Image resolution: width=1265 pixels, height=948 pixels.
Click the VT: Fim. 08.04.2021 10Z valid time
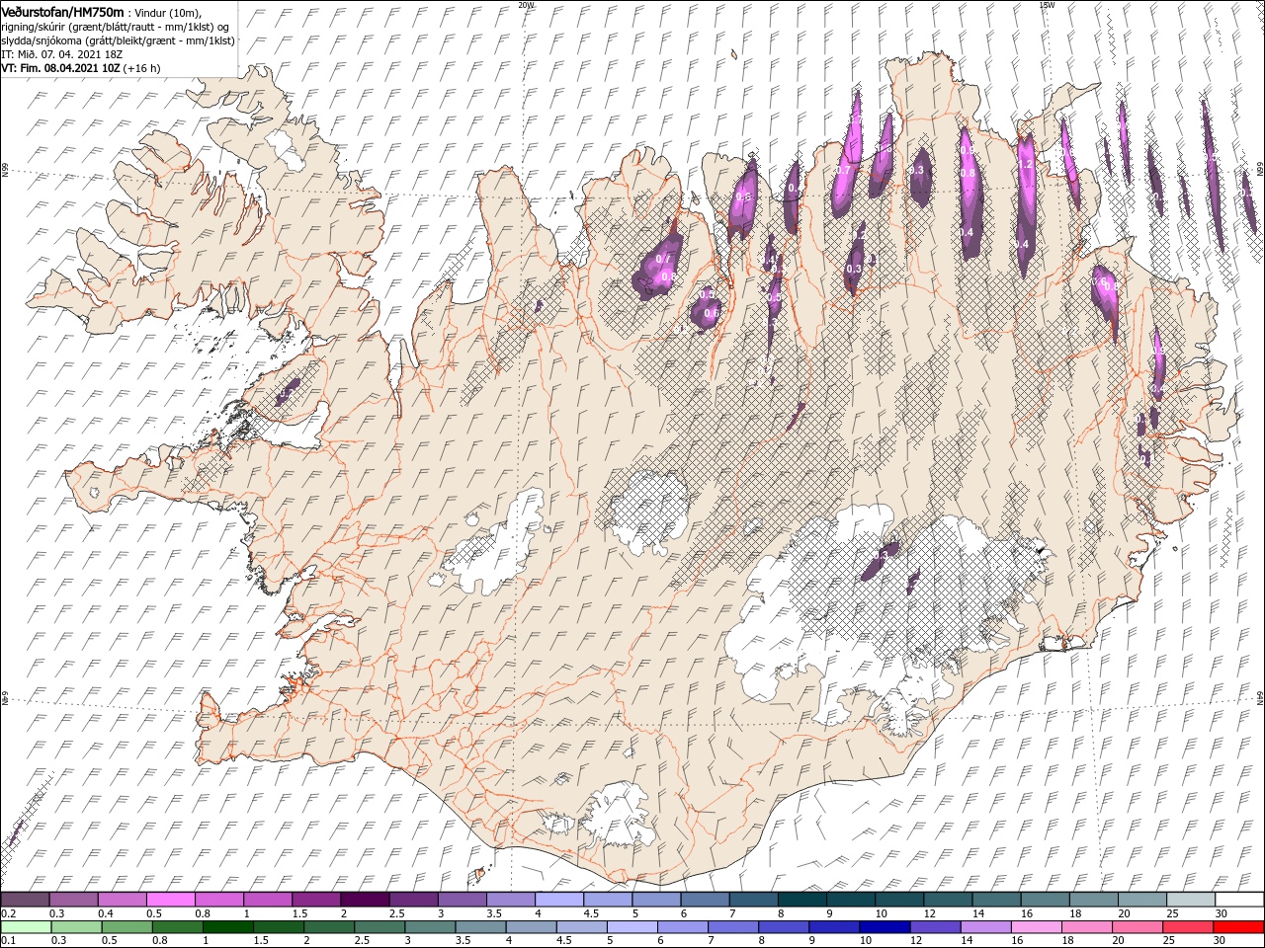tap(60, 68)
